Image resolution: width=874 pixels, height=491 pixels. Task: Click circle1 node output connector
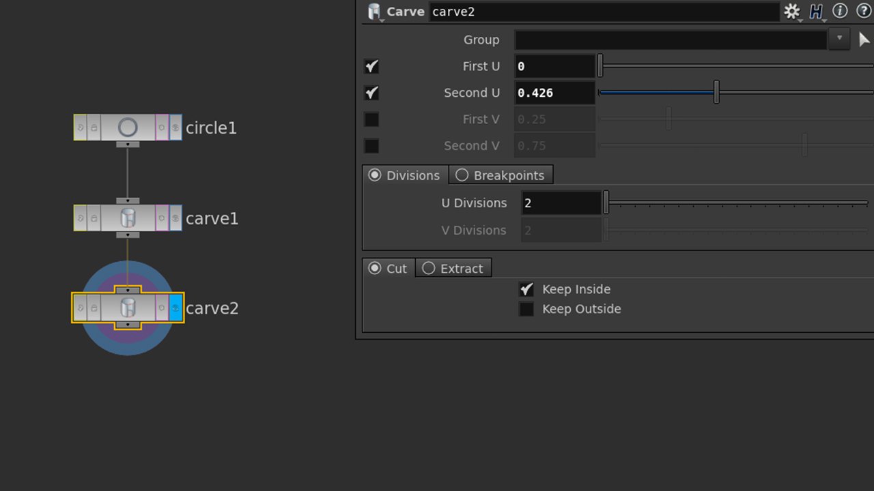(x=128, y=144)
